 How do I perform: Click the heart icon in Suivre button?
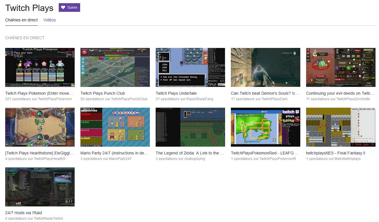[x=63, y=8]
